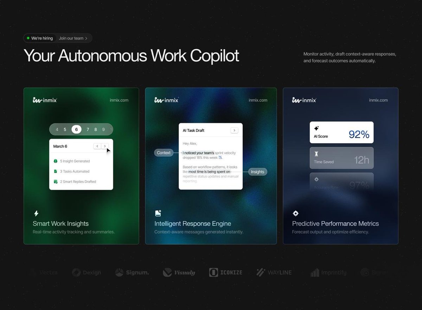Click the Predictive Performance Metrics title
Viewport: 422px width, 310px height.
335,223
